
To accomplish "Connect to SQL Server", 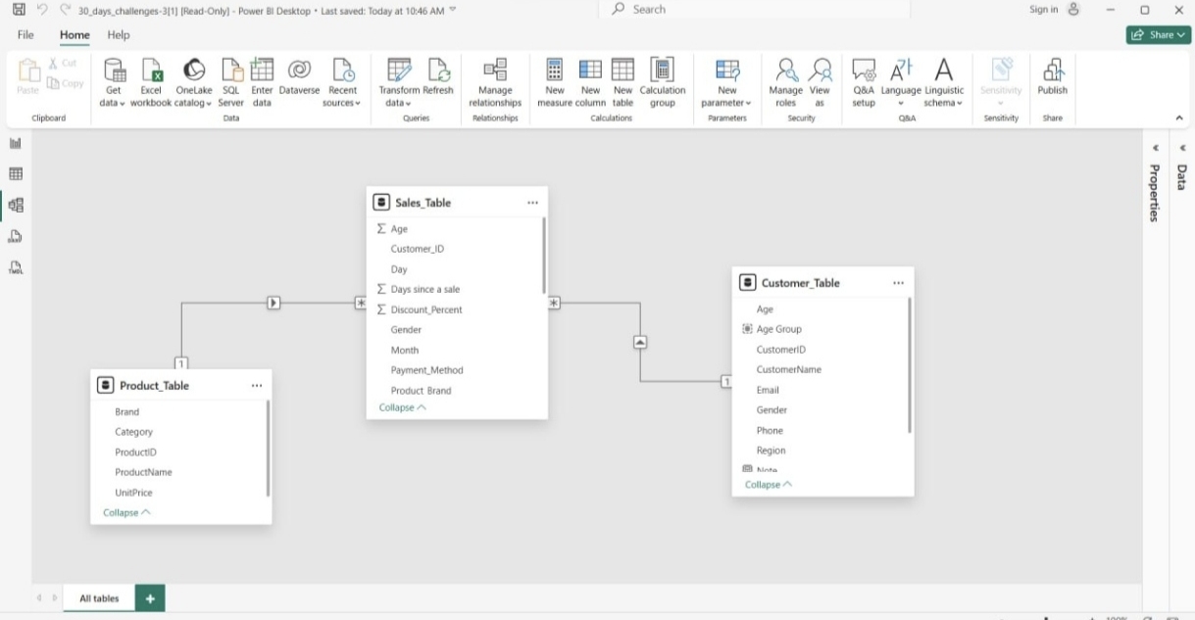I will [230, 82].
